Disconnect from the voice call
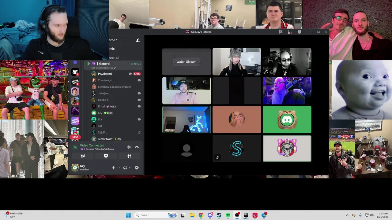 coord(137,147)
